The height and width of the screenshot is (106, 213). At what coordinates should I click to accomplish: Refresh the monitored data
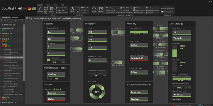click(x=40, y=10)
